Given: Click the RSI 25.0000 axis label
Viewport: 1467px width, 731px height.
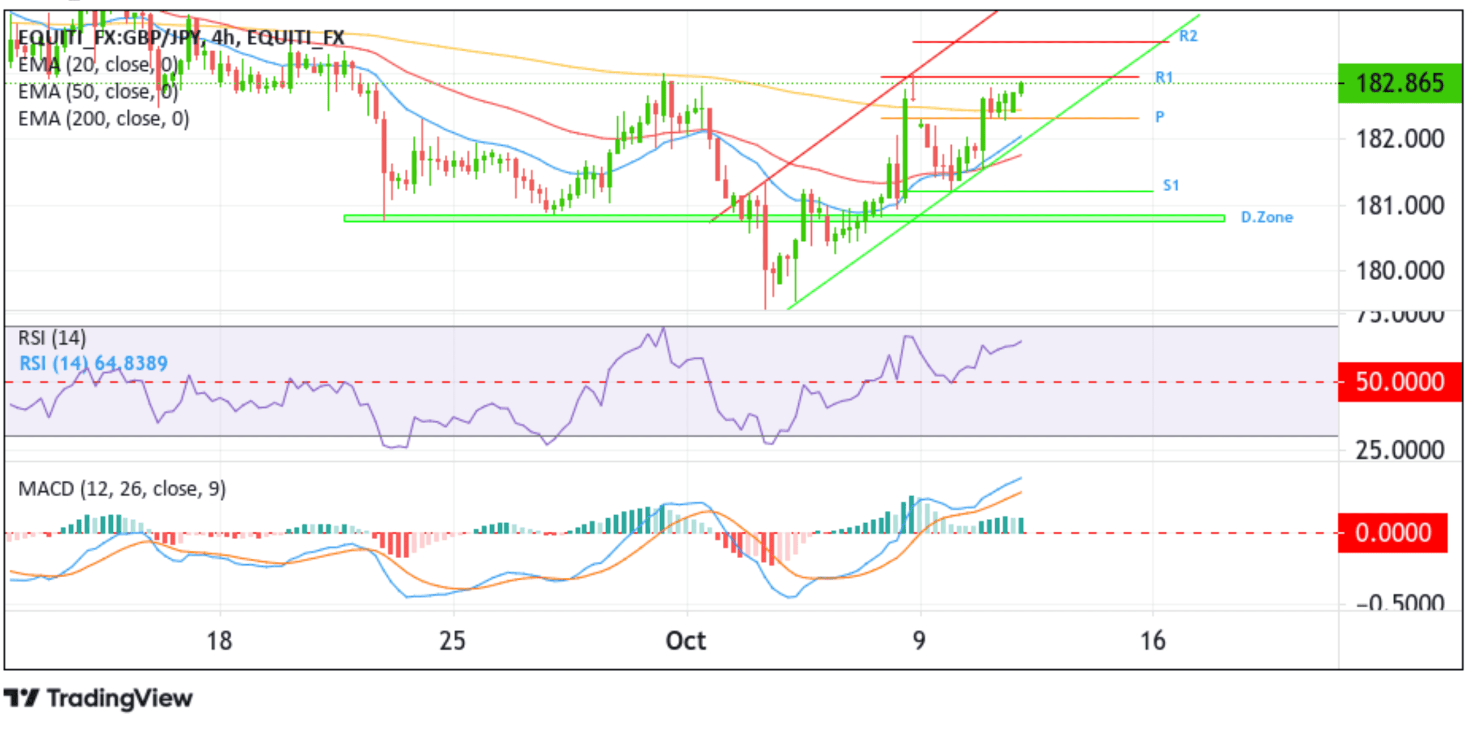Looking at the screenshot, I should click(1400, 451).
